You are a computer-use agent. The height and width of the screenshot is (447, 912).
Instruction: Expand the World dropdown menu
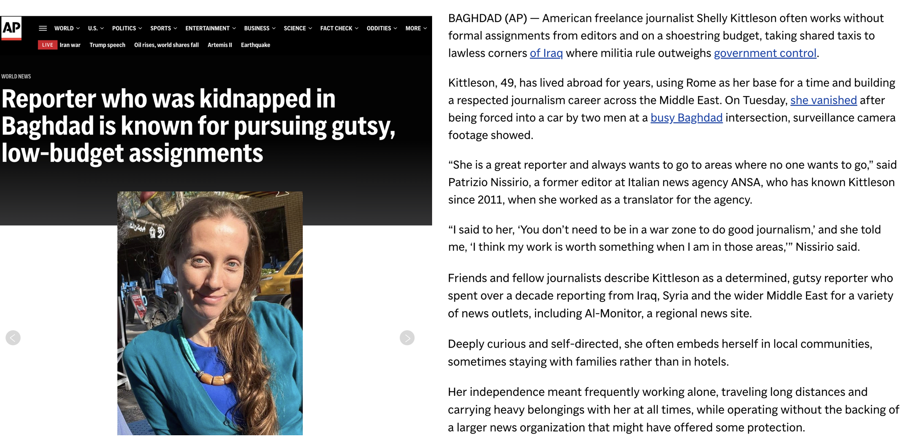click(x=67, y=28)
